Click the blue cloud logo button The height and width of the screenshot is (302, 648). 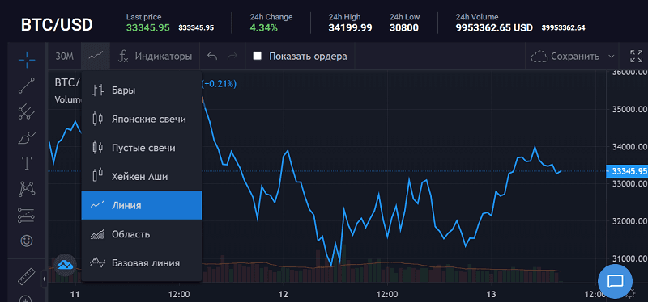click(x=66, y=265)
